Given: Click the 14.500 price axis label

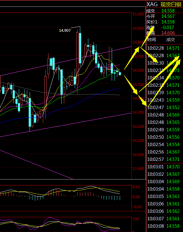Looking at the screenshot, I should (x=138, y=84).
